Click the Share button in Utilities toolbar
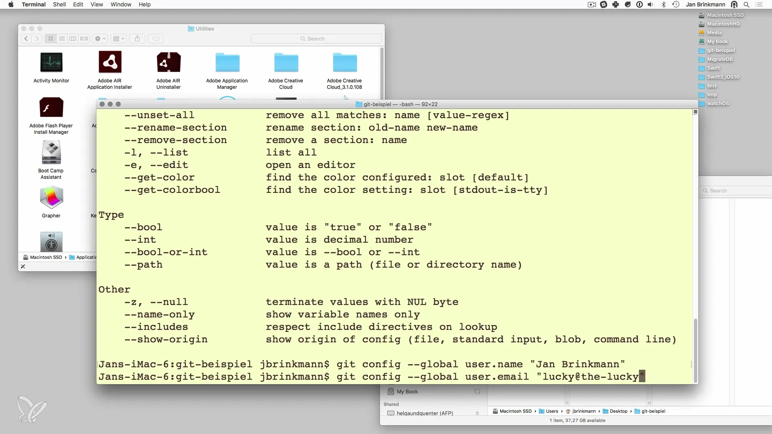The width and height of the screenshot is (772, 434). (x=137, y=39)
